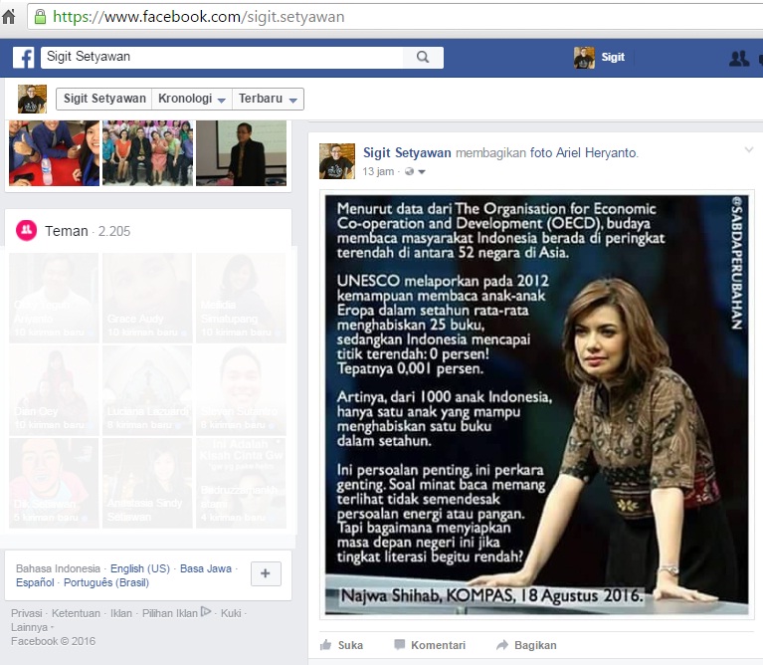Image resolution: width=763 pixels, height=665 pixels.
Task: Click the Sigit Setyawan post author name
Action: pos(407,153)
